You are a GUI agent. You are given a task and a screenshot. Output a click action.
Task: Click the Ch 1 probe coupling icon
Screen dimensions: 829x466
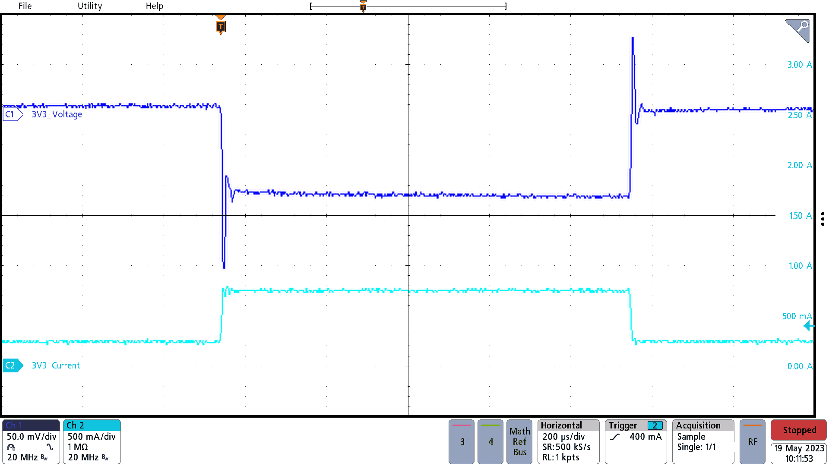pos(11,447)
